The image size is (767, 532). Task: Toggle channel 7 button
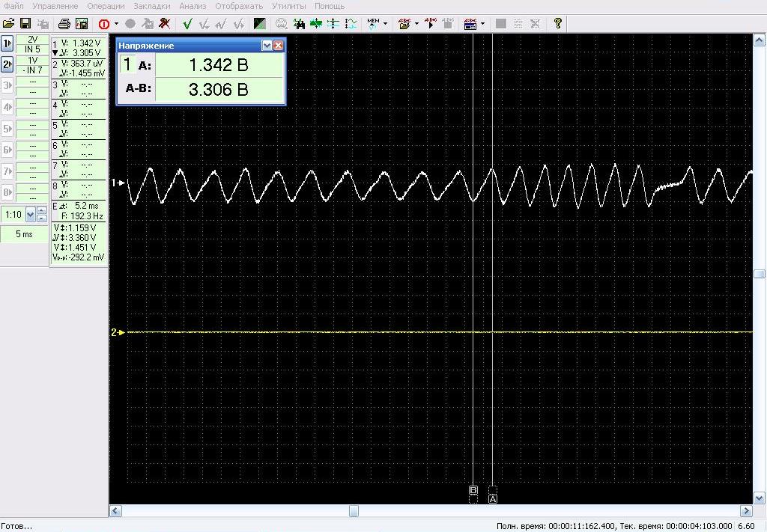pos(7,171)
